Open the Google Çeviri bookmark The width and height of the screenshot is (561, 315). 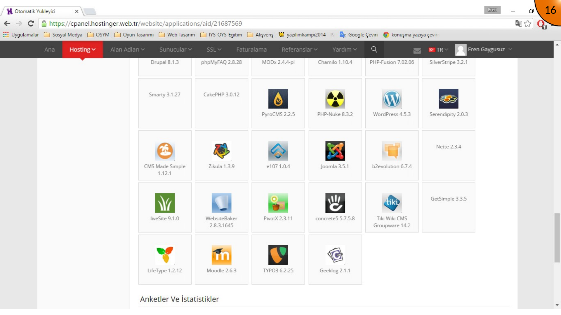tap(359, 35)
